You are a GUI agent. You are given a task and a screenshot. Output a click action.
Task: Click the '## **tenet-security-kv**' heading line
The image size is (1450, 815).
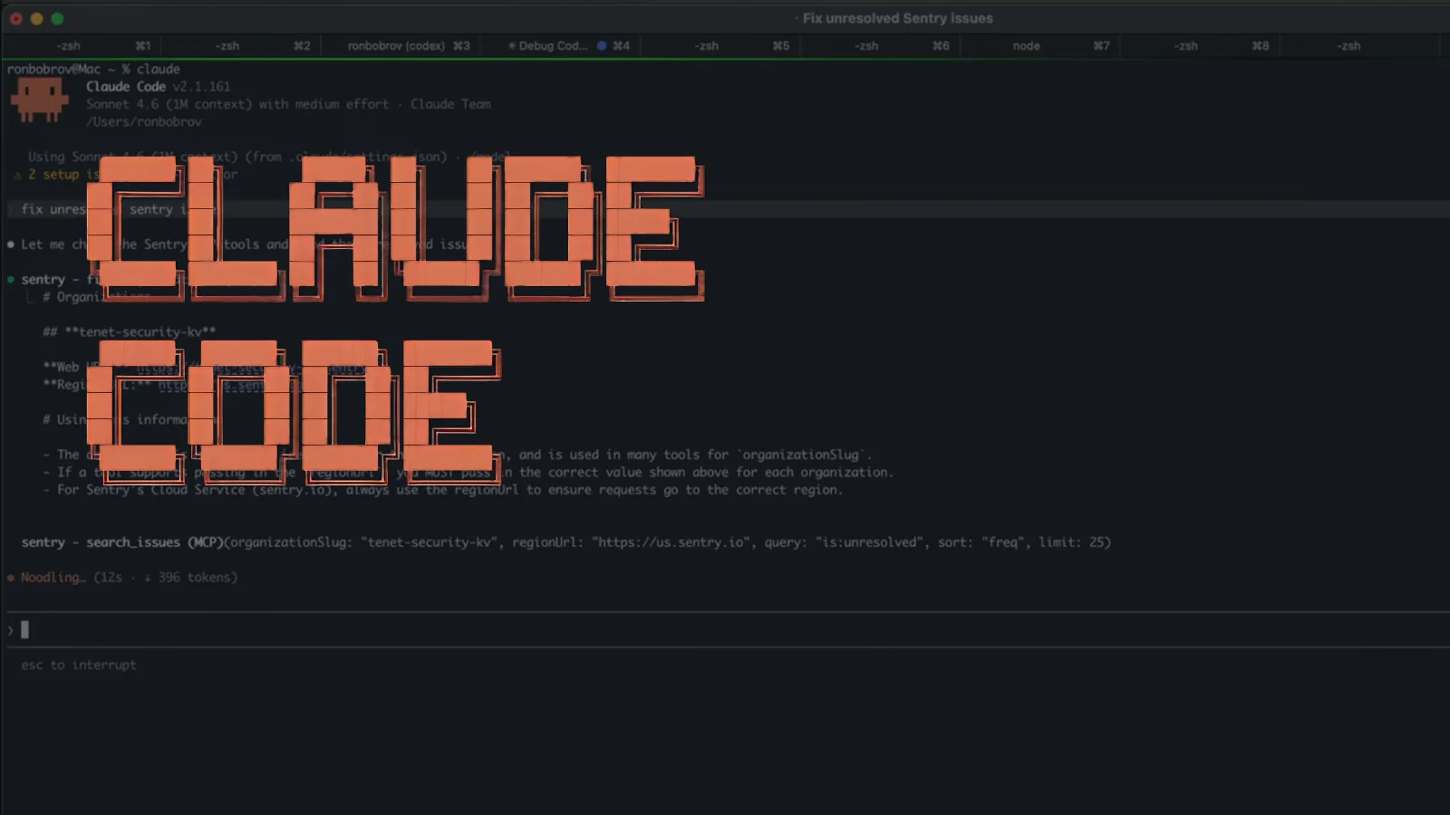point(129,332)
